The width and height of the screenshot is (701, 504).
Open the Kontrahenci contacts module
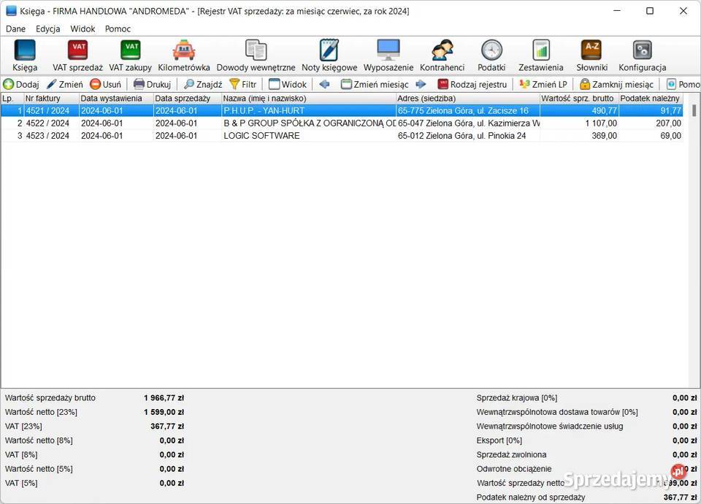tap(442, 55)
